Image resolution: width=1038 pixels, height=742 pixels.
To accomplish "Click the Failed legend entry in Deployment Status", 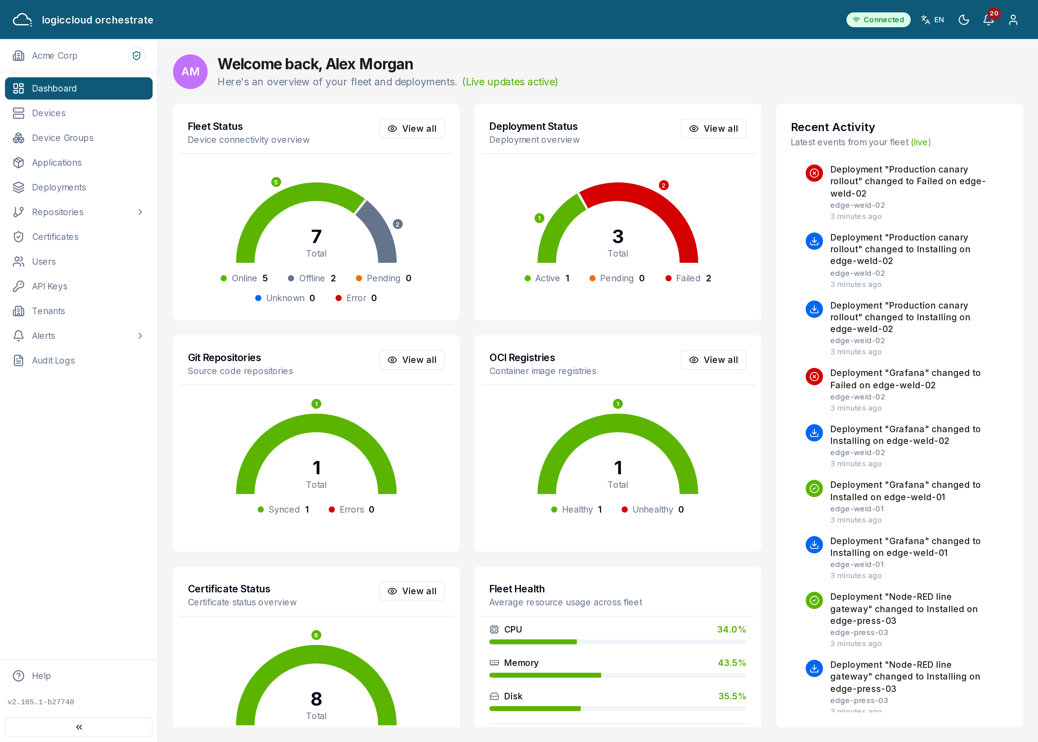I will pos(688,278).
